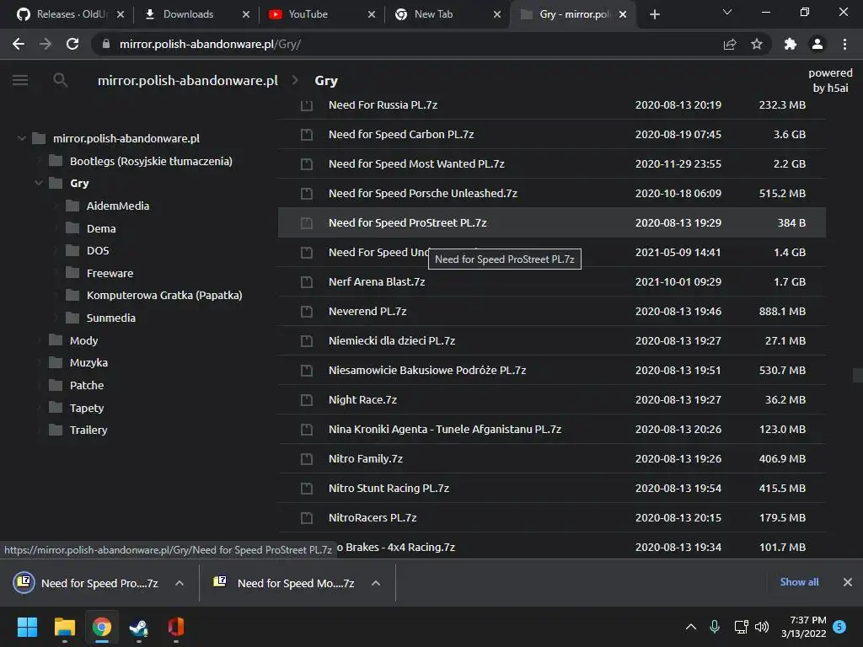
Task: Click the padlock site info icon
Action: pyautogui.click(x=106, y=44)
